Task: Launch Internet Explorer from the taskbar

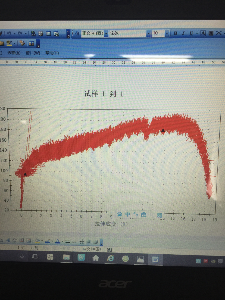Action: click(111, 258)
